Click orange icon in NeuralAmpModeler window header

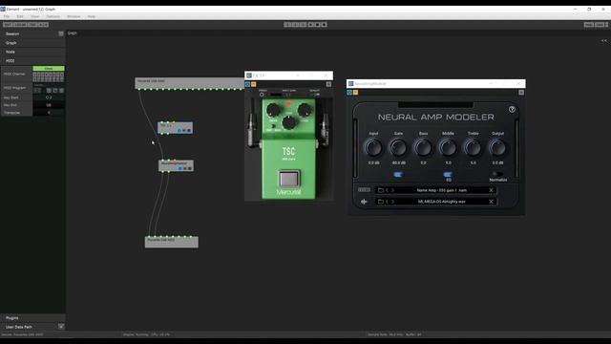[x=355, y=93]
